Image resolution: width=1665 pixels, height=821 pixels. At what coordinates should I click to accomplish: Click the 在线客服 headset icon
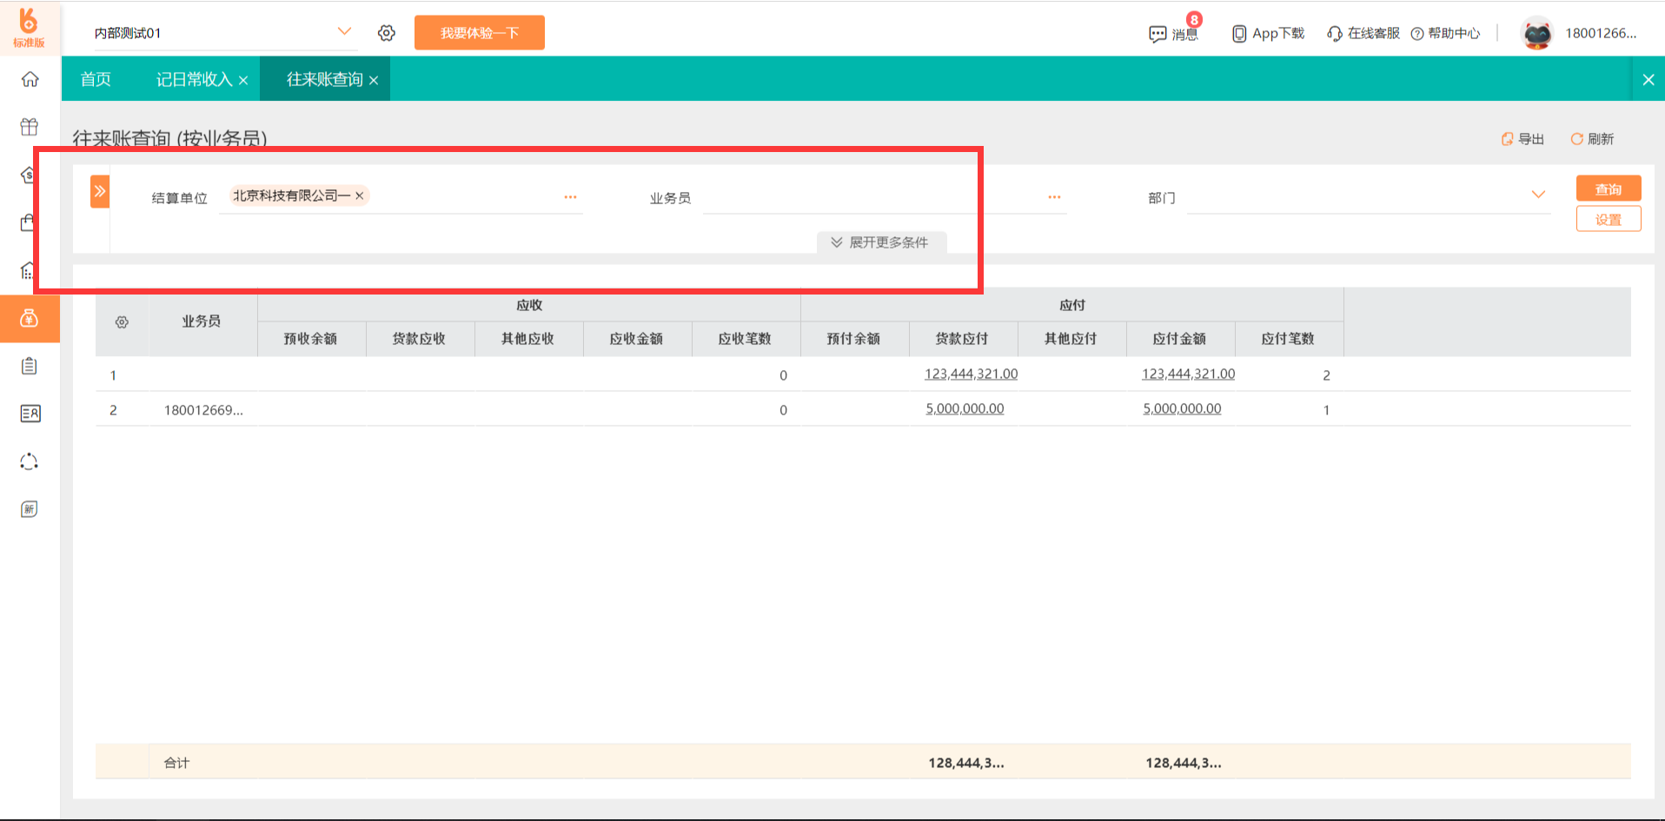1335,33
